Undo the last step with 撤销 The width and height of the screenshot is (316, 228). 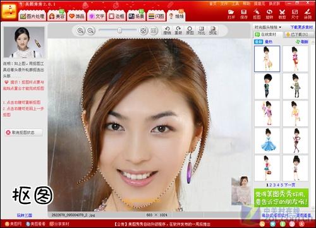coord(167,30)
